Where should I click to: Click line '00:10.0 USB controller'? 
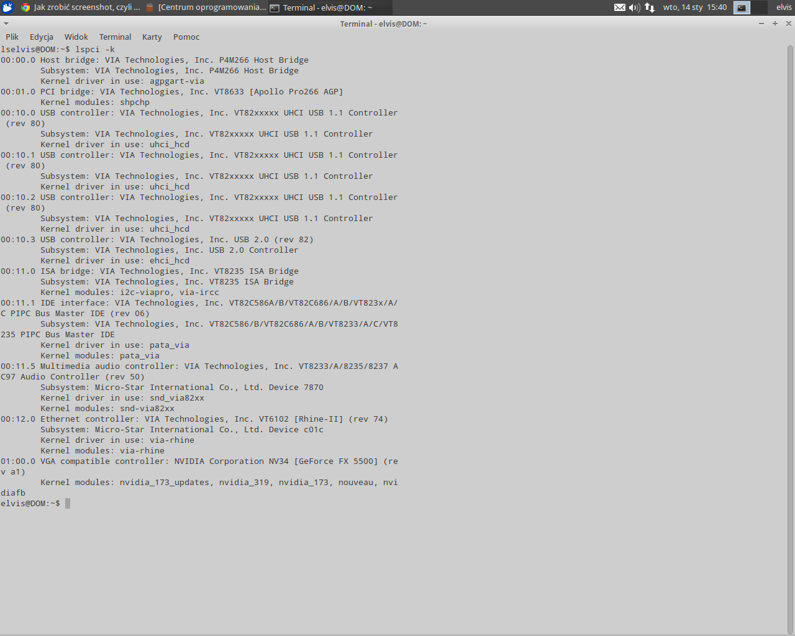click(x=199, y=112)
